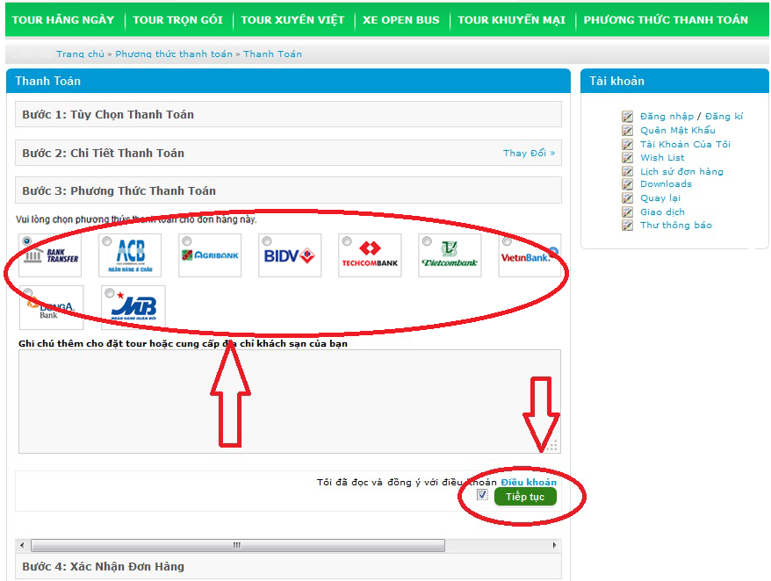
Task: Open the XE OPEN BUS menu
Action: [400, 19]
